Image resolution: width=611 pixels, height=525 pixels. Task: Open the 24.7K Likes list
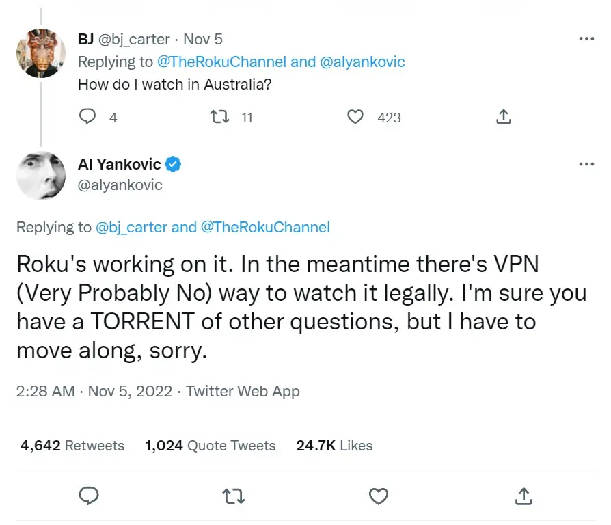[x=334, y=445]
